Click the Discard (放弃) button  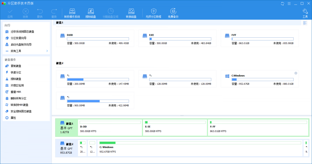point(25,12)
